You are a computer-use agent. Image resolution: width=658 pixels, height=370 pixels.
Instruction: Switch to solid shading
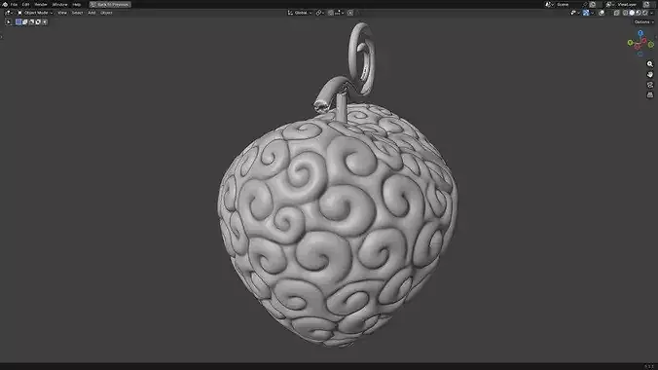tap(632, 13)
